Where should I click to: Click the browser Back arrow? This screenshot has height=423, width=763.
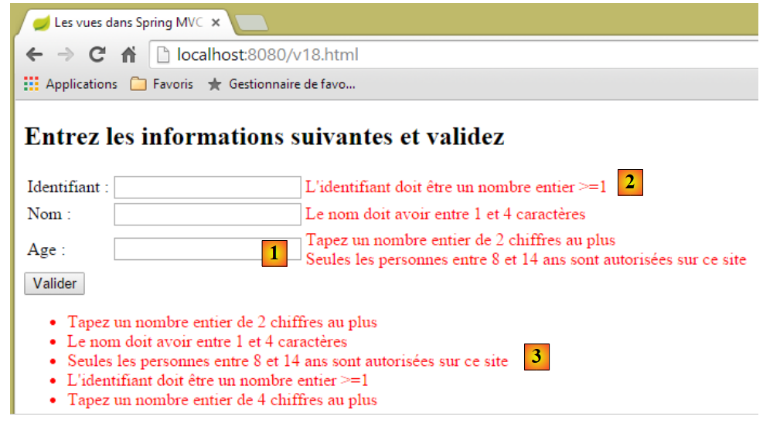click(x=34, y=55)
